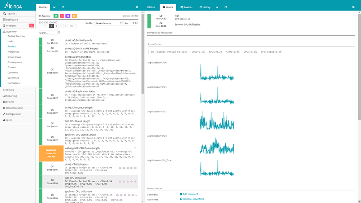Click Add comment link
The image size is (361, 203).
click(x=189, y=194)
